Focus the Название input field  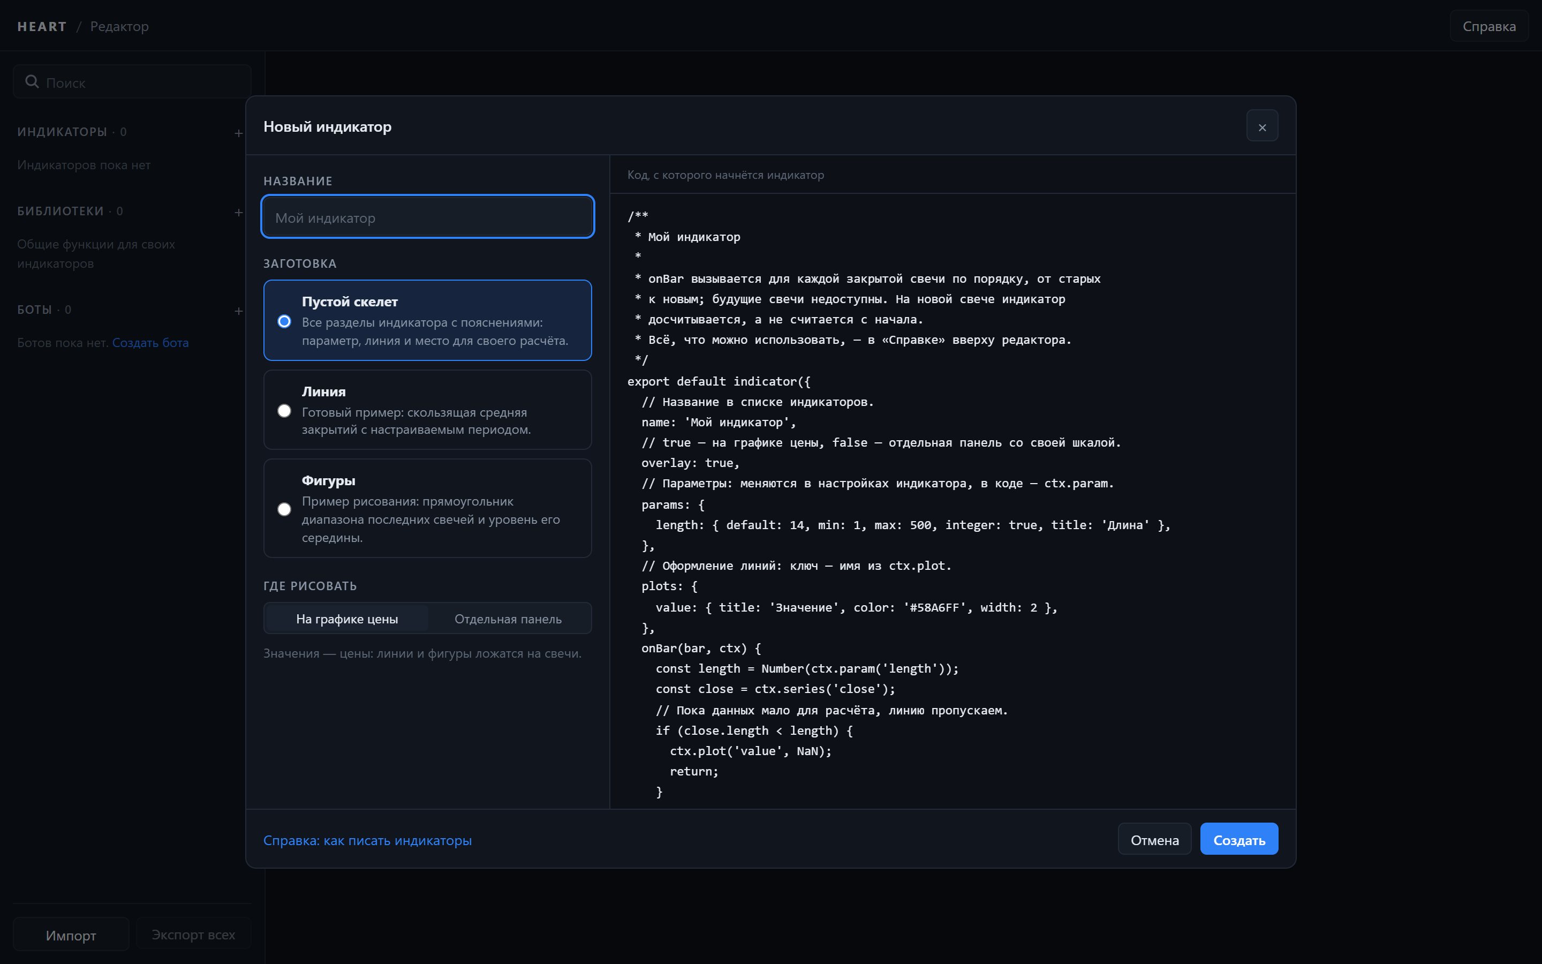[x=428, y=217]
